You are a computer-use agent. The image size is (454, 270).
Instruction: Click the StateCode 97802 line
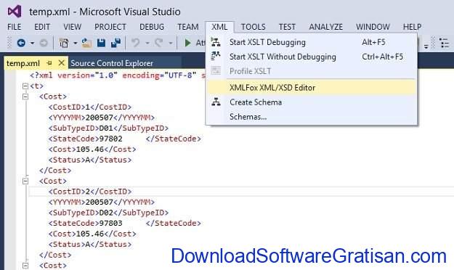tap(125, 139)
